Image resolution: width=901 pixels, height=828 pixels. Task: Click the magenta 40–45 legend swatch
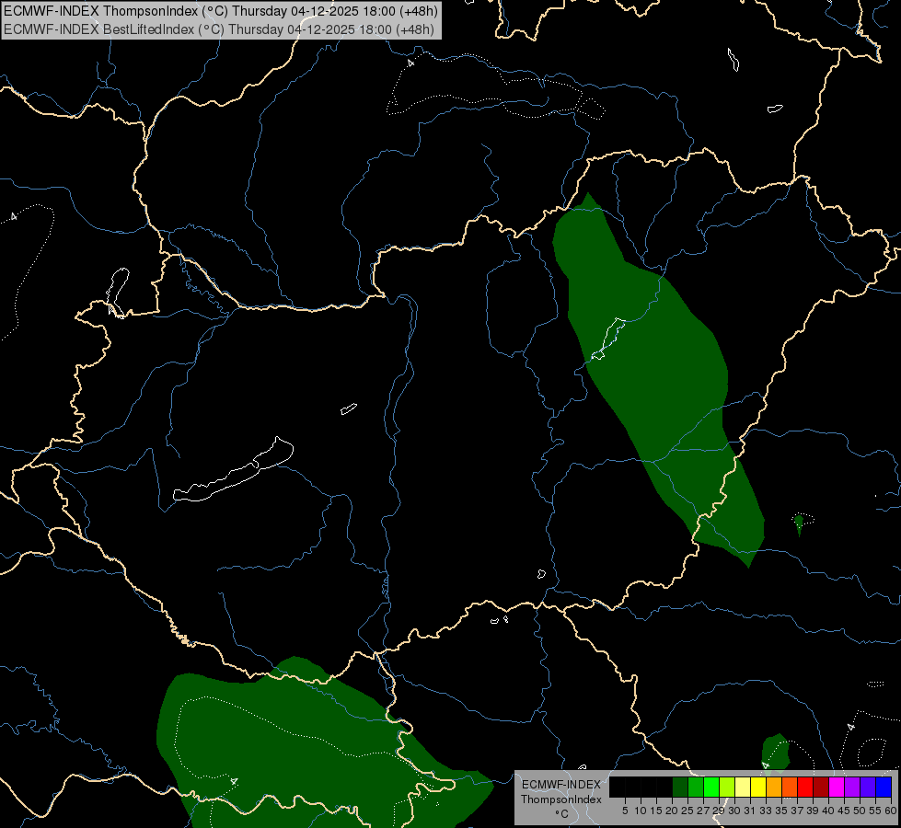point(837,787)
